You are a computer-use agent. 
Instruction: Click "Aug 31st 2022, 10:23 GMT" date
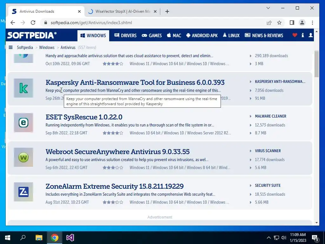[67, 202]
